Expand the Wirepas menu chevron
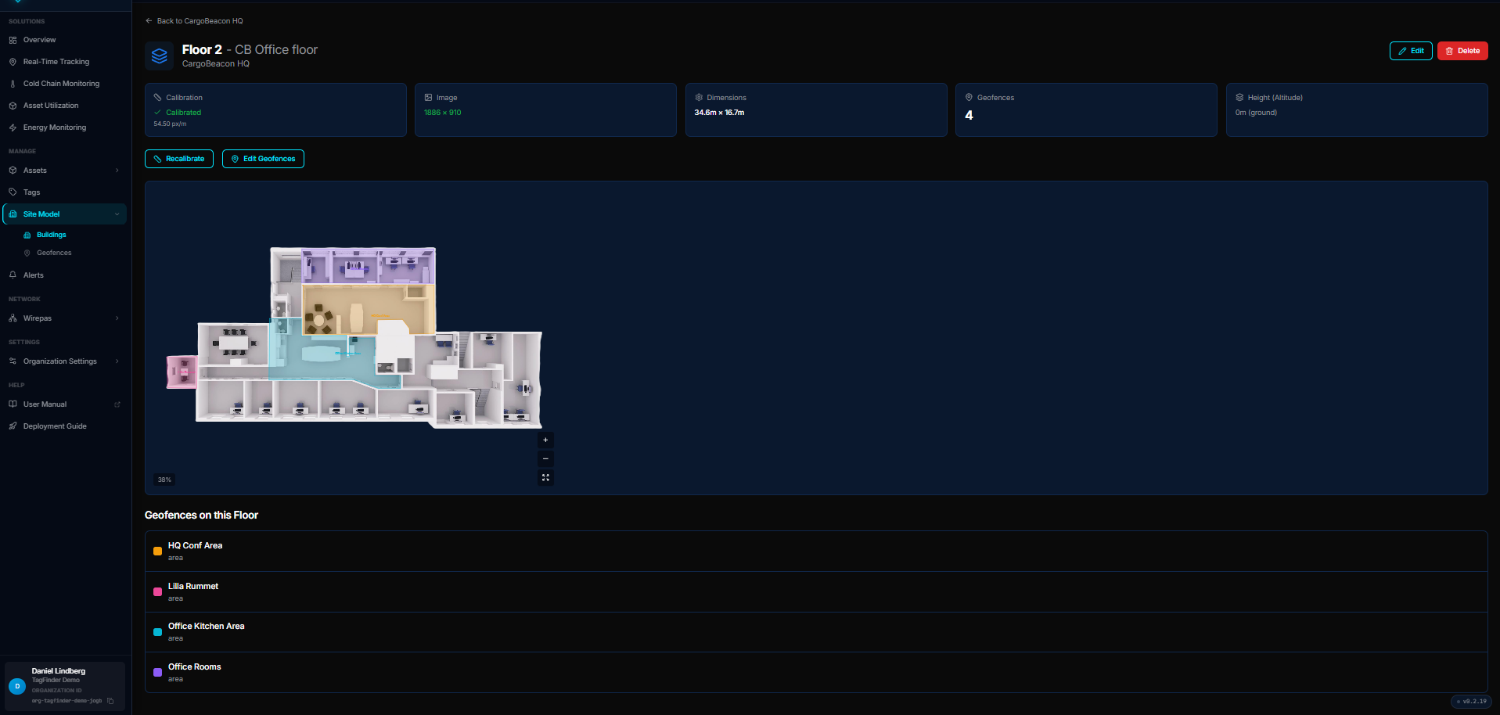1500x715 pixels. pos(117,318)
